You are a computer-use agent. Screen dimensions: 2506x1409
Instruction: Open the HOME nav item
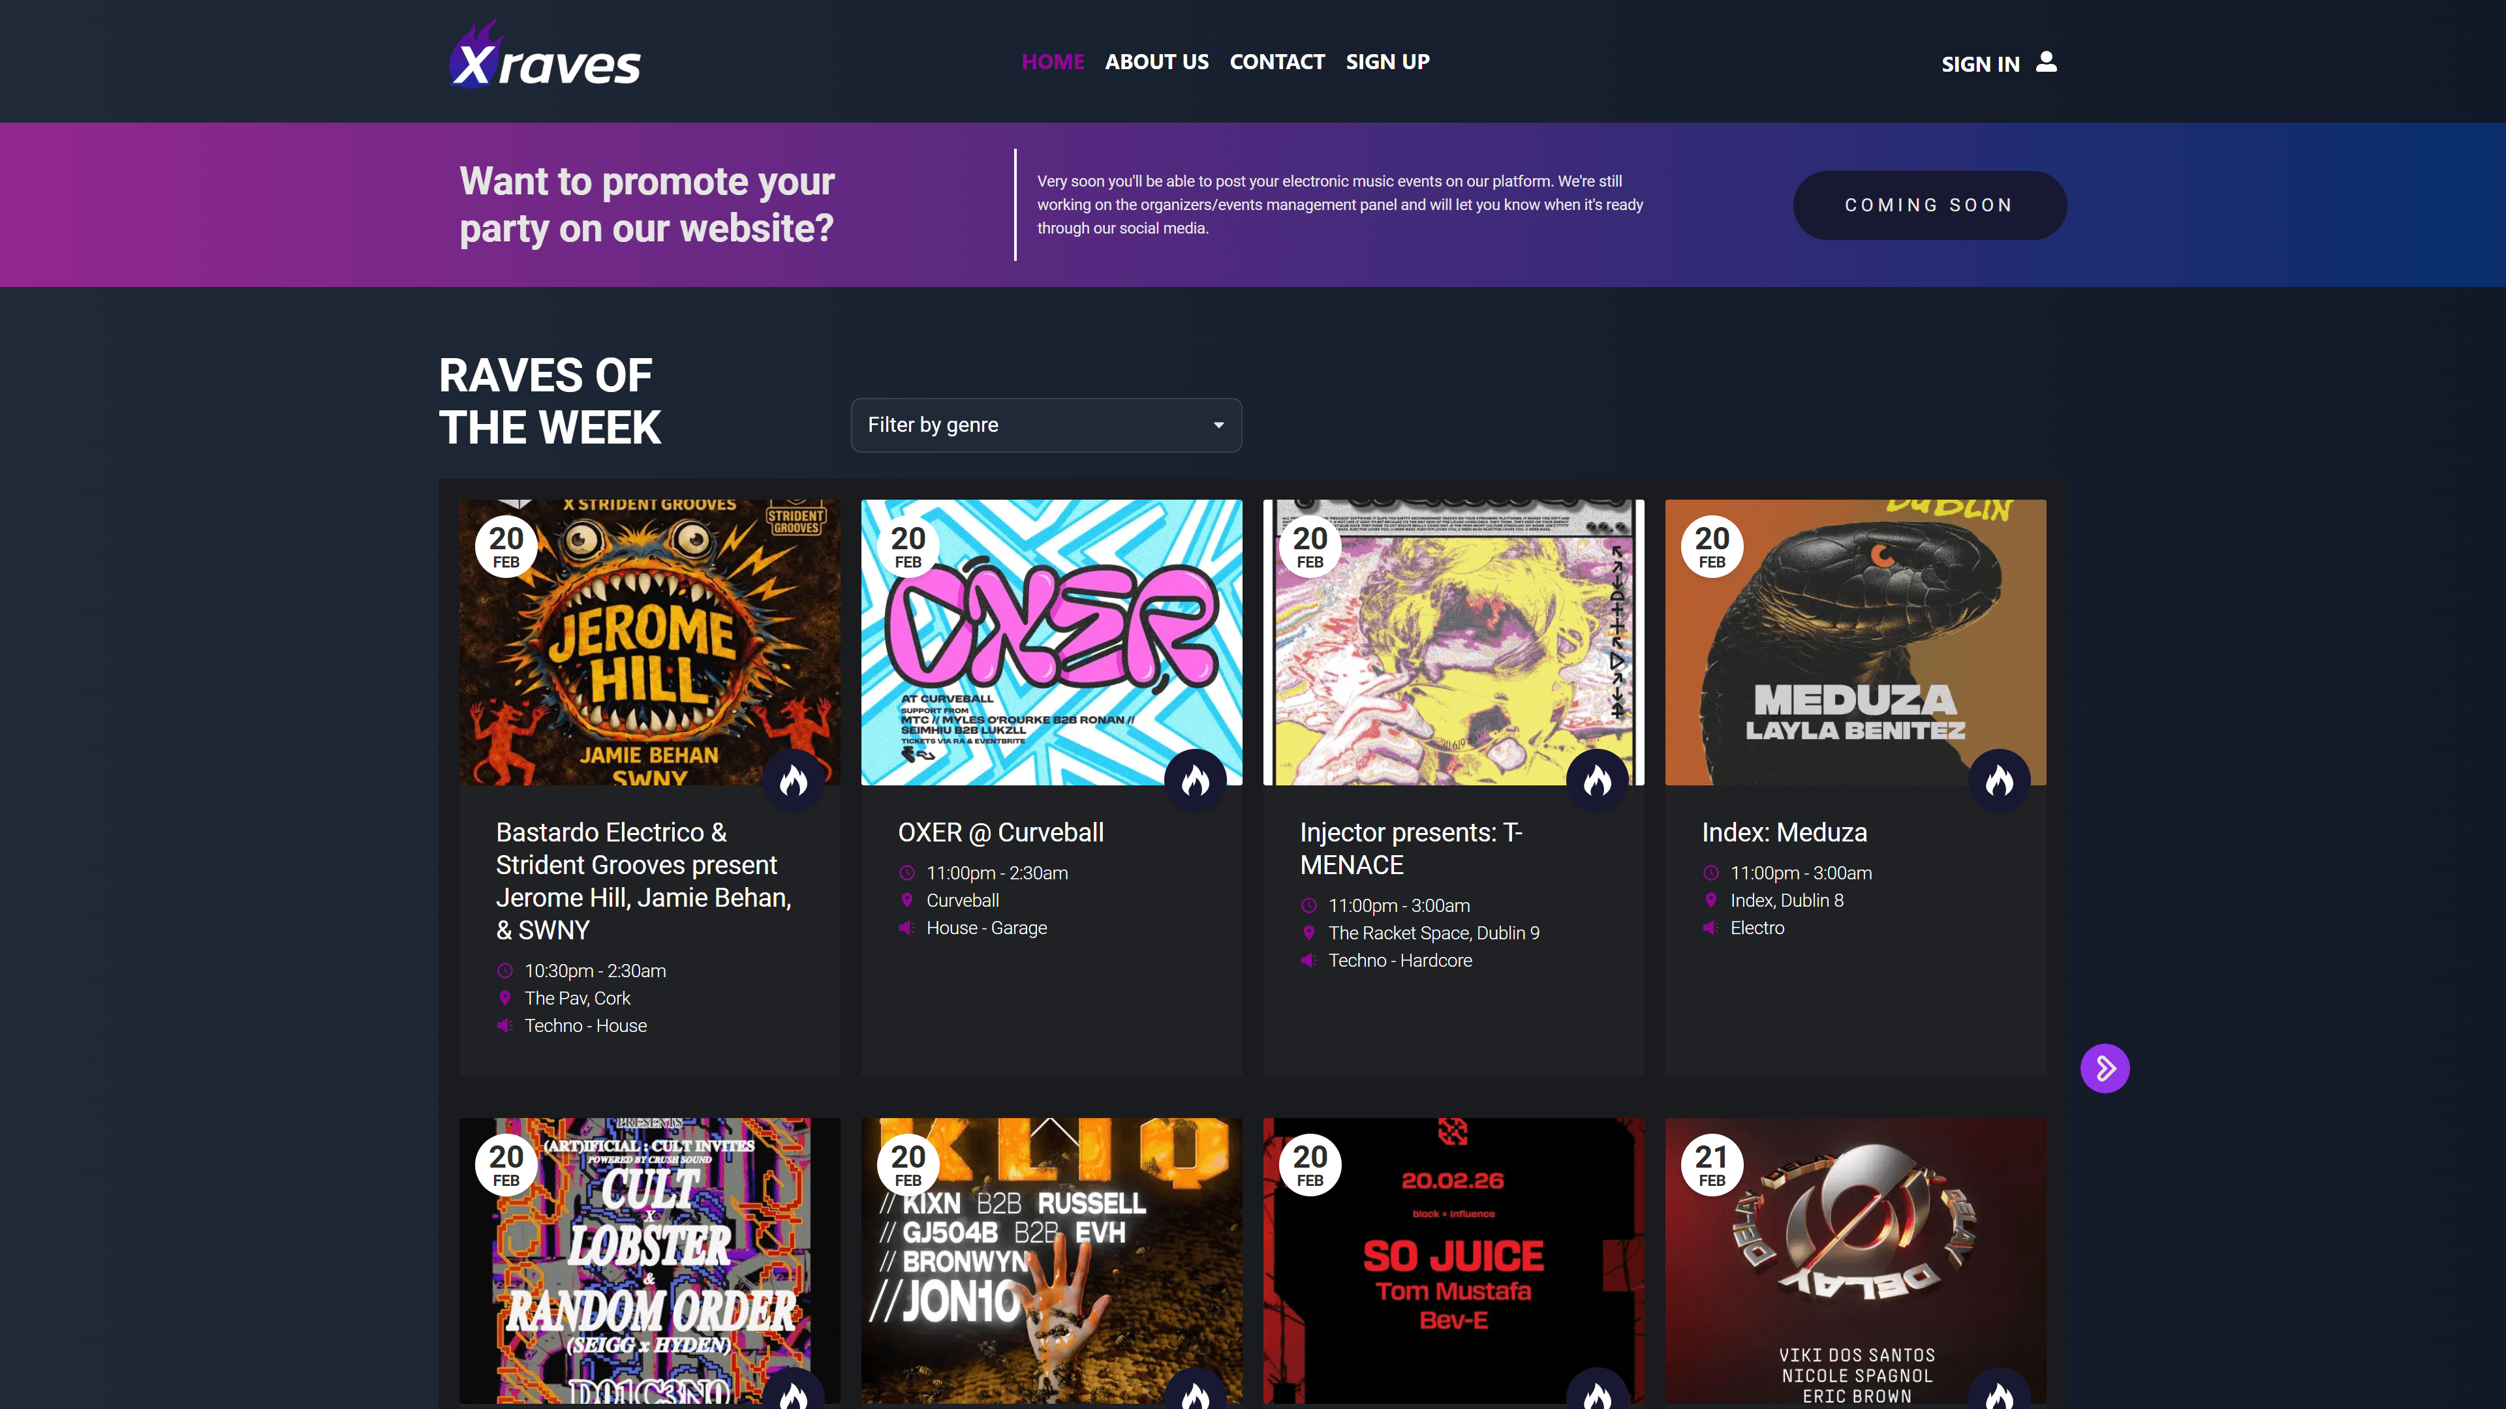pyautogui.click(x=1053, y=61)
